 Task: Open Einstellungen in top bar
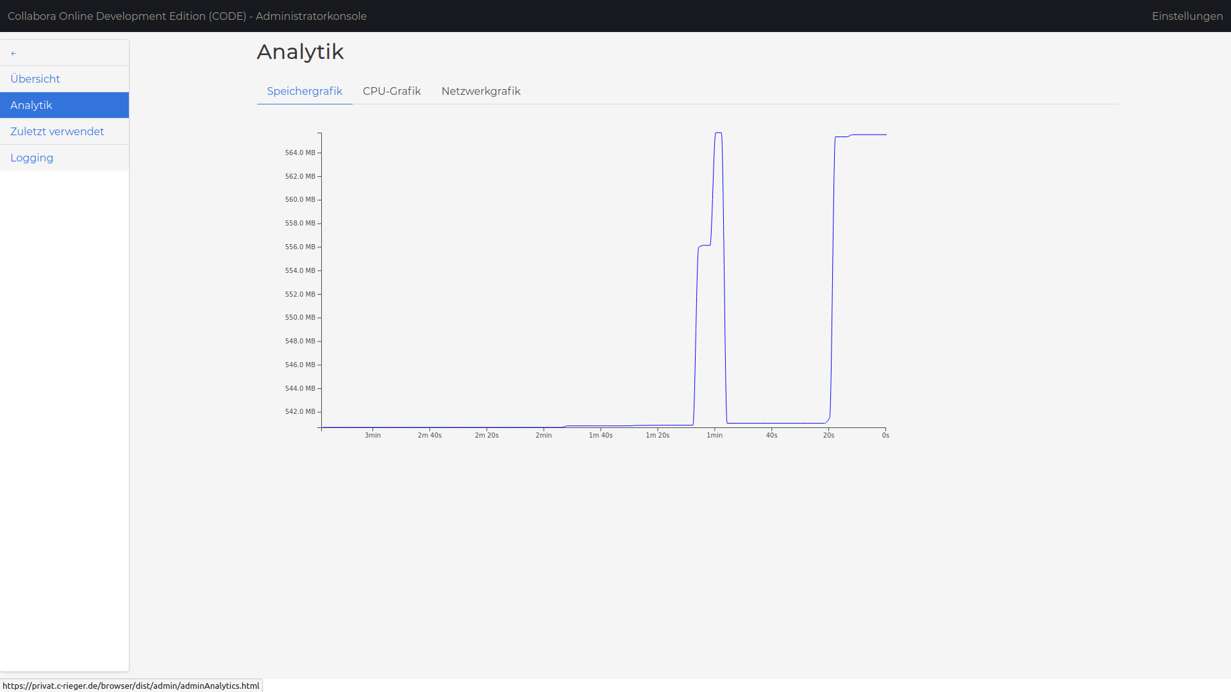(x=1187, y=16)
